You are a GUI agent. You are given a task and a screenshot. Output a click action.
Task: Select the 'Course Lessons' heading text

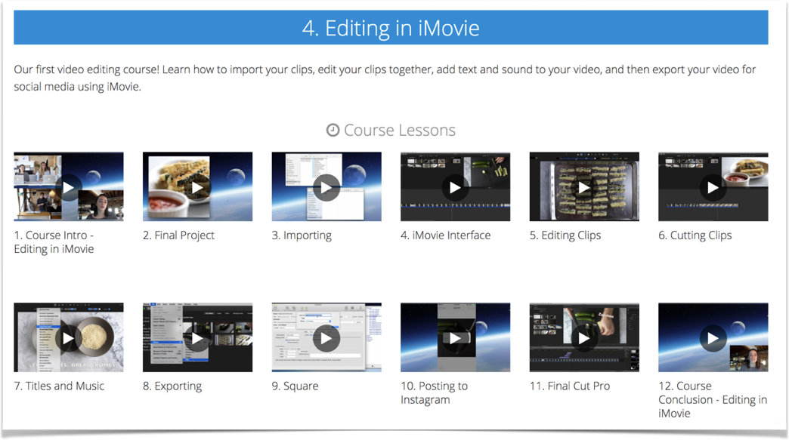[x=400, y=130]
